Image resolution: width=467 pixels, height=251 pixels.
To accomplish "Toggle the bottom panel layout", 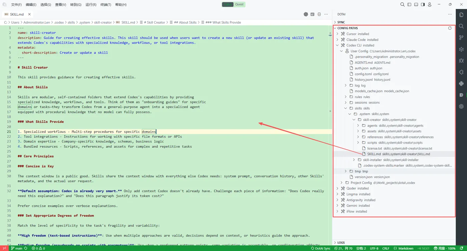I will [416, 4].
